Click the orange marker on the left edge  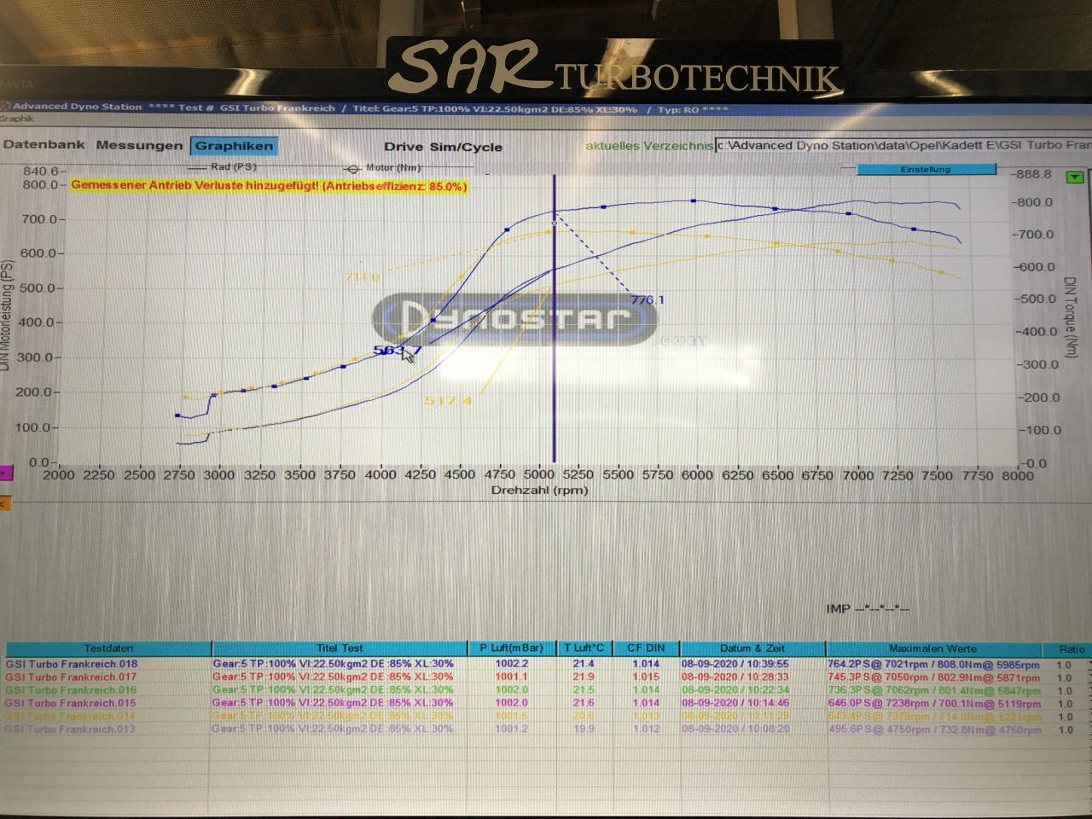click(3, 503)
